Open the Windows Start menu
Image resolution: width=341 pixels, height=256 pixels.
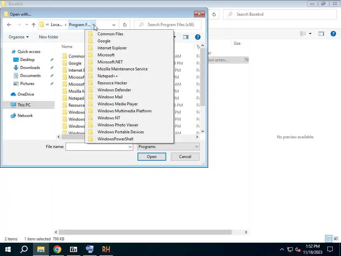coord(8,249)
